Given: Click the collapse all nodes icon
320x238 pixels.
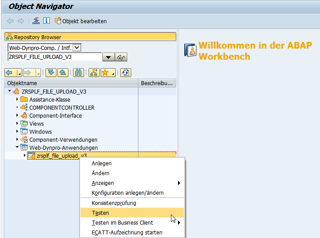Looking at the screenshot, I should pyautogui.click(x=63, y=73).
